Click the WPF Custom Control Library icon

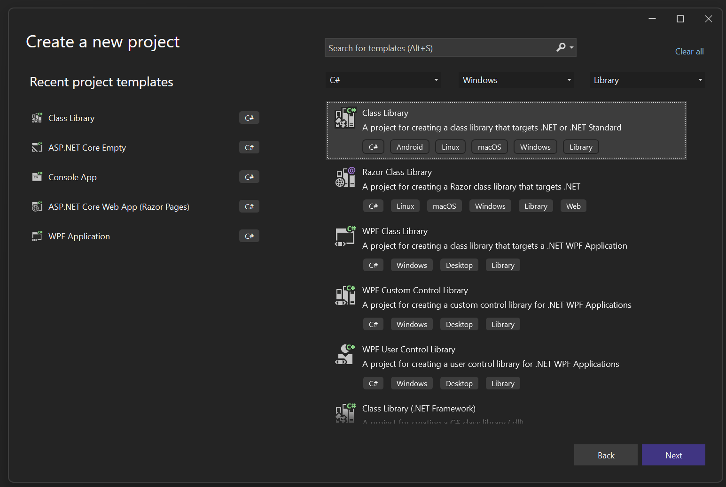344,296
